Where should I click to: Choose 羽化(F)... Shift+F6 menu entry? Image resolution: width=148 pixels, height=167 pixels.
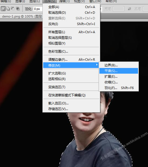tap(119, 88)
